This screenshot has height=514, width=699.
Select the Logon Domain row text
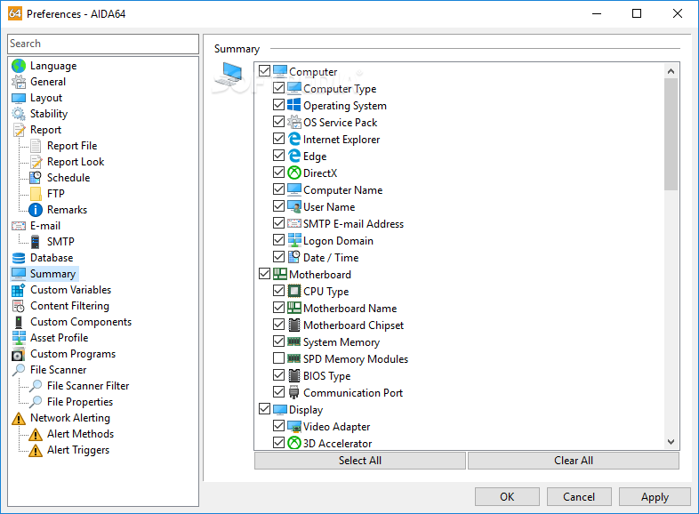click(x=338, y=241)
